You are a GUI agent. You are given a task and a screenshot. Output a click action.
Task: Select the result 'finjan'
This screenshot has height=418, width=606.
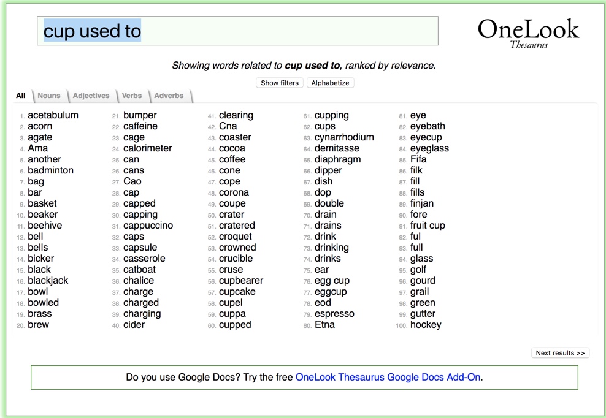point(421,203)
